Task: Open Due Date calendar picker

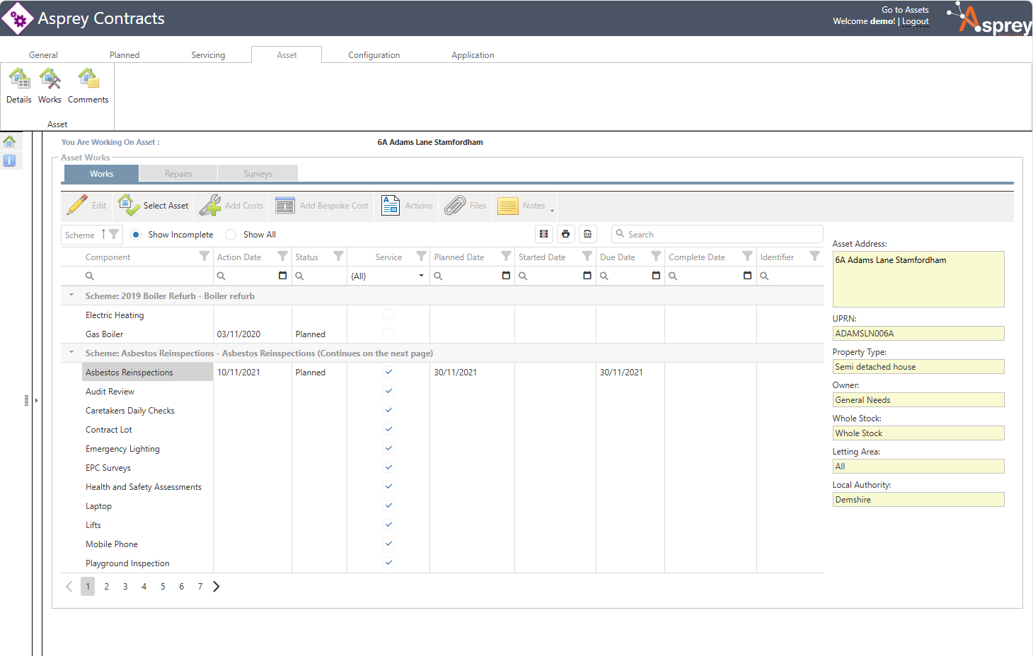Action: (656, 276)
